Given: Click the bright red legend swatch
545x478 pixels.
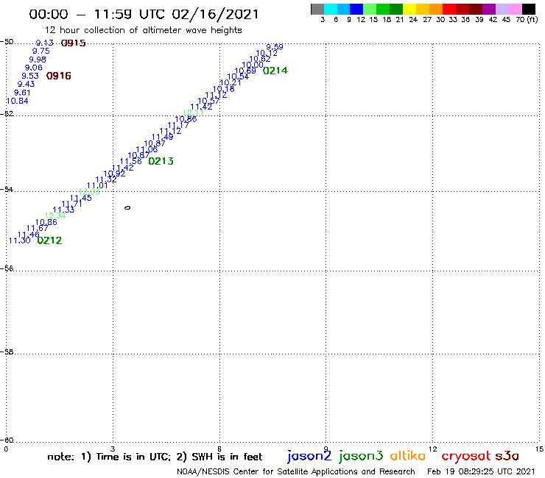Looking at the screenshot, I should tap(449, 9).
